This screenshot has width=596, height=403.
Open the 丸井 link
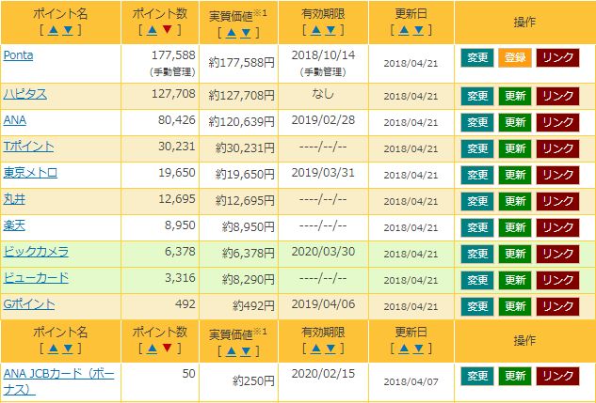[x=14, y=199]
